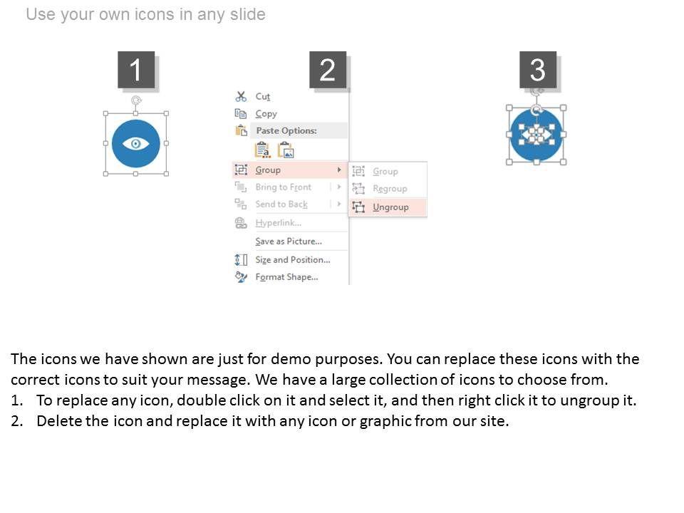
Task: Click the Hyperlink globe icon
Action: (x=241, y=222)
